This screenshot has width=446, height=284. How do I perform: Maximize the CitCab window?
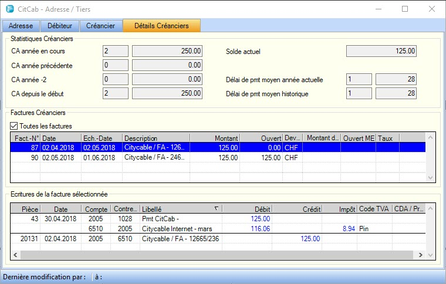[x=404, y=9]
